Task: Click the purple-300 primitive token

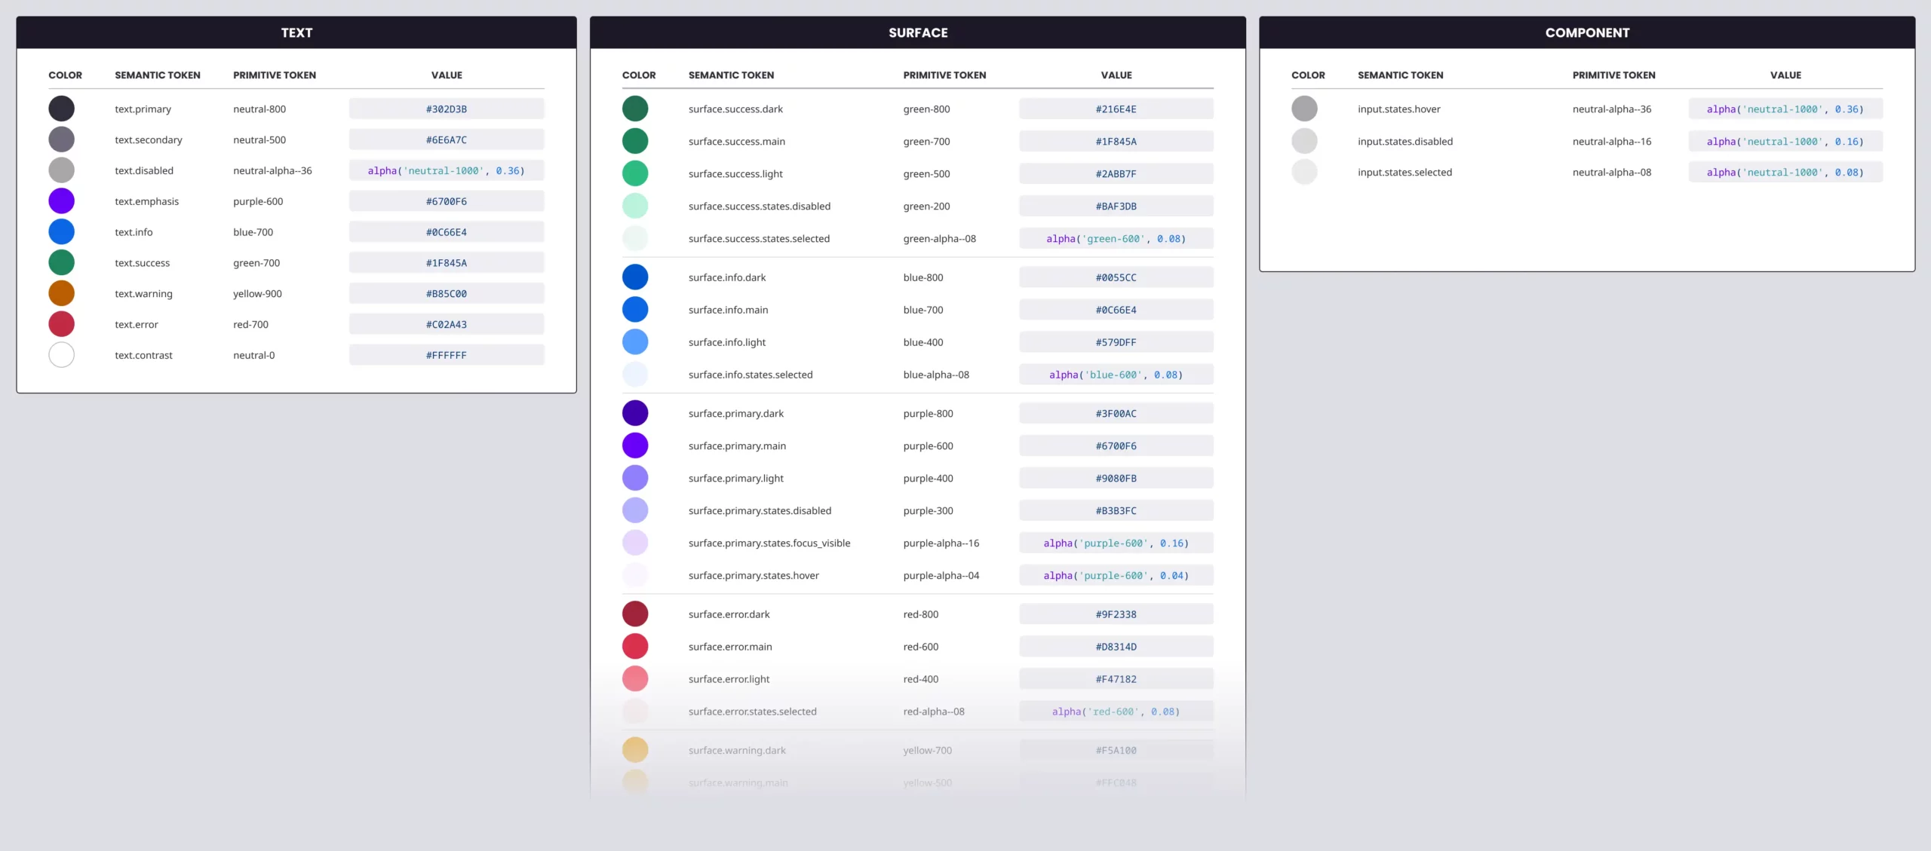Action: click(928, 510)
